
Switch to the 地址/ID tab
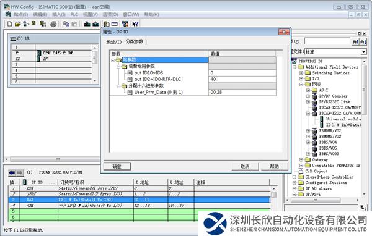click(114, 42)
